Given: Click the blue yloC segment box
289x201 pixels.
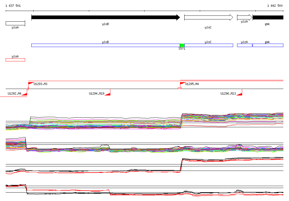Looking at the screenshot, I should point(209,45).
